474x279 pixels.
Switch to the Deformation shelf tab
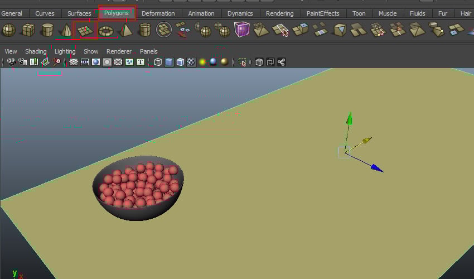(158, 13)
